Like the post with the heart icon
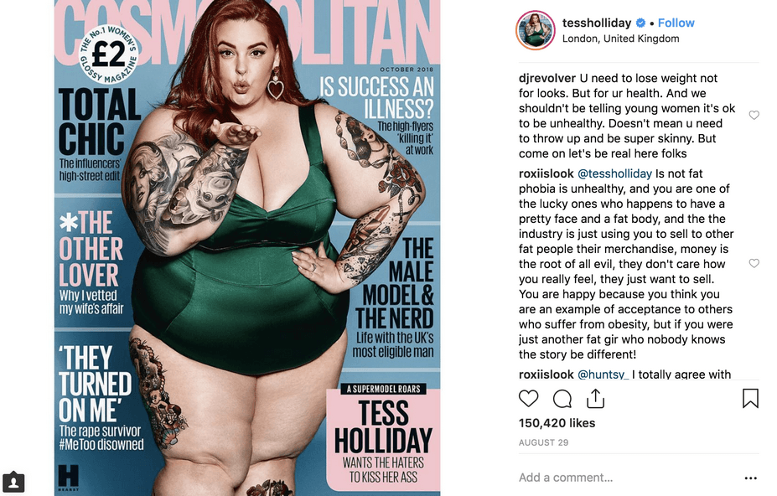The height and width of the screenshot is (496, 777). coord(528,398)
